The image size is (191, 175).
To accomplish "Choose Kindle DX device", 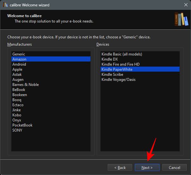I will click(x=110, y=59).
